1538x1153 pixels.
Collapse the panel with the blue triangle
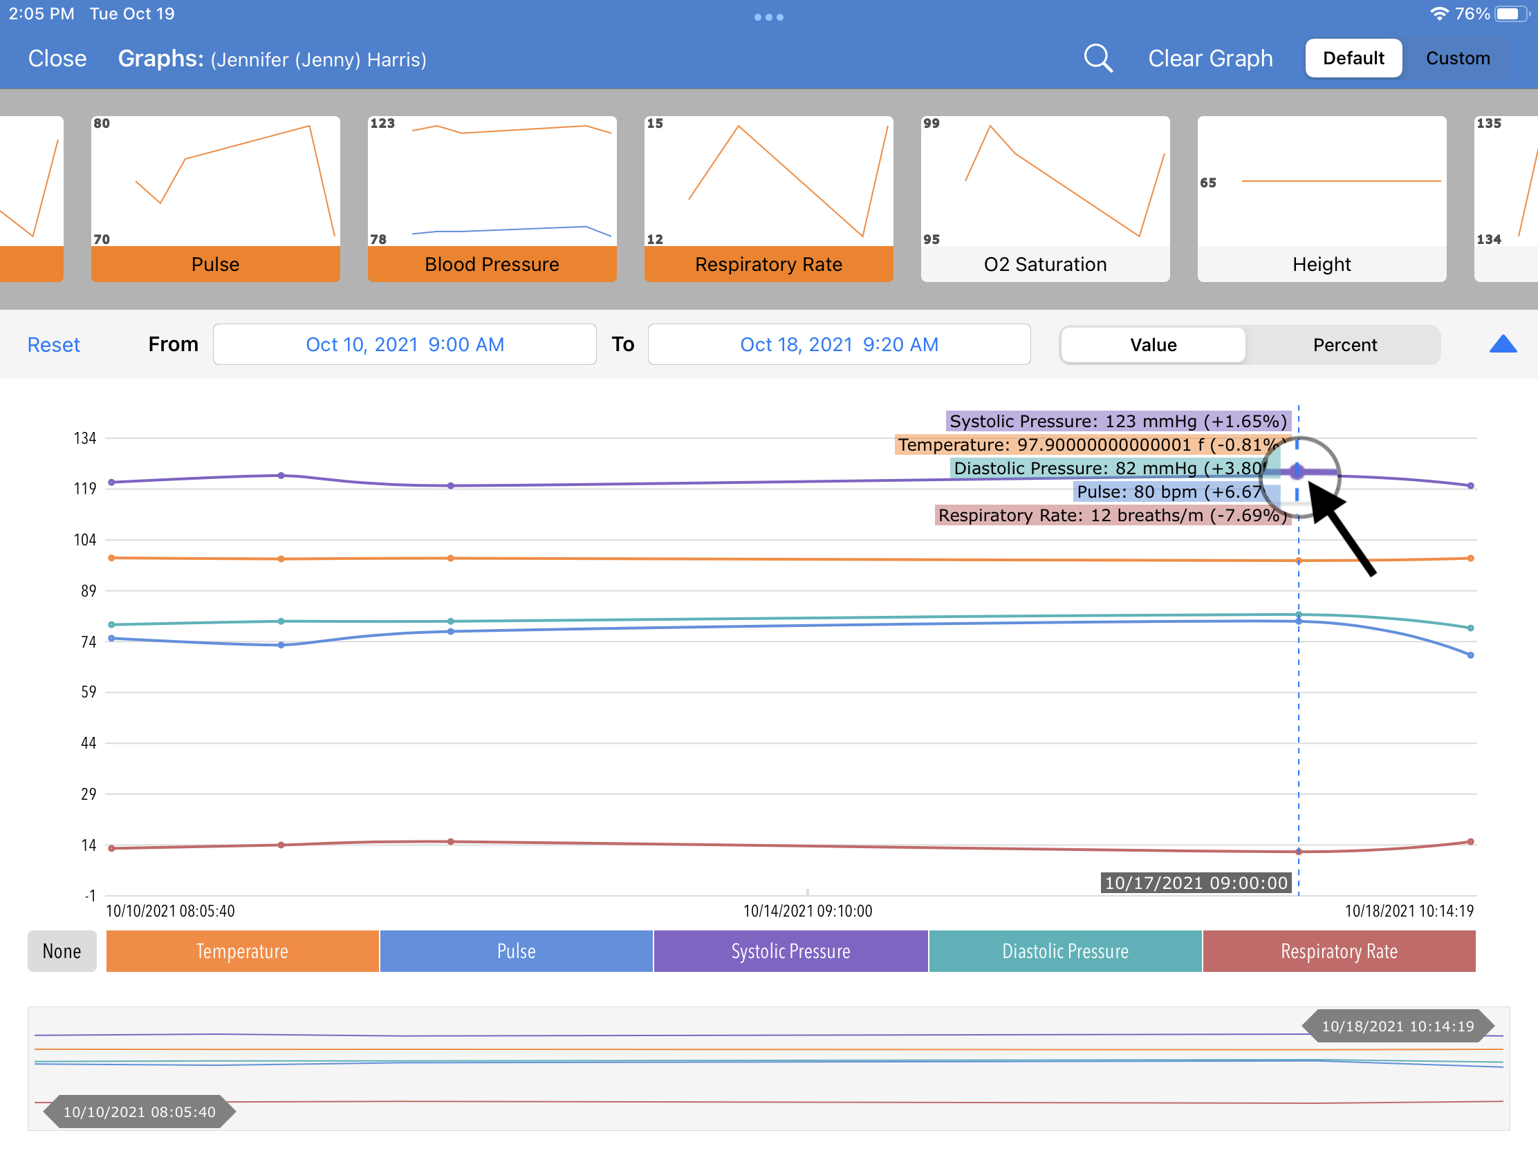(1503, 344)
